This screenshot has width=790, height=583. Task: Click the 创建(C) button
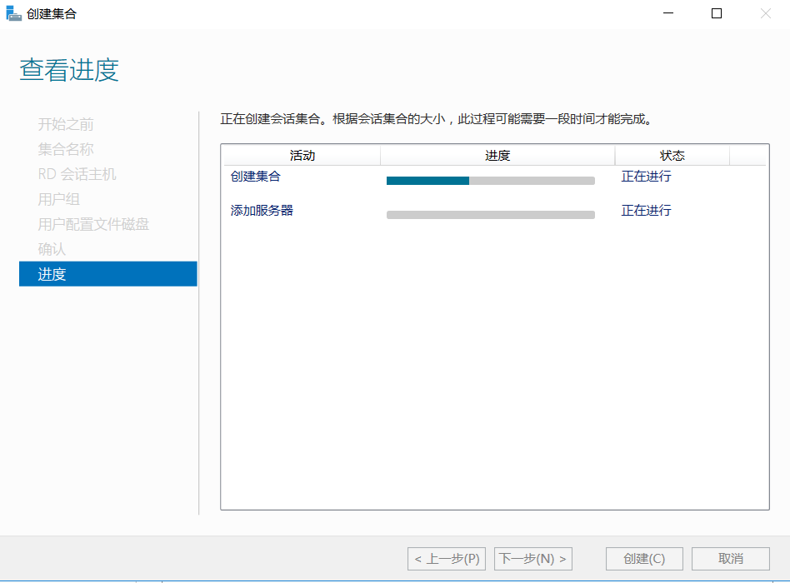point(644,559)
